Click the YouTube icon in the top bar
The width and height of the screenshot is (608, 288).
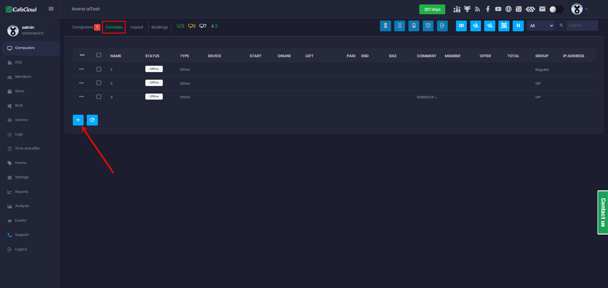point(498,9)
